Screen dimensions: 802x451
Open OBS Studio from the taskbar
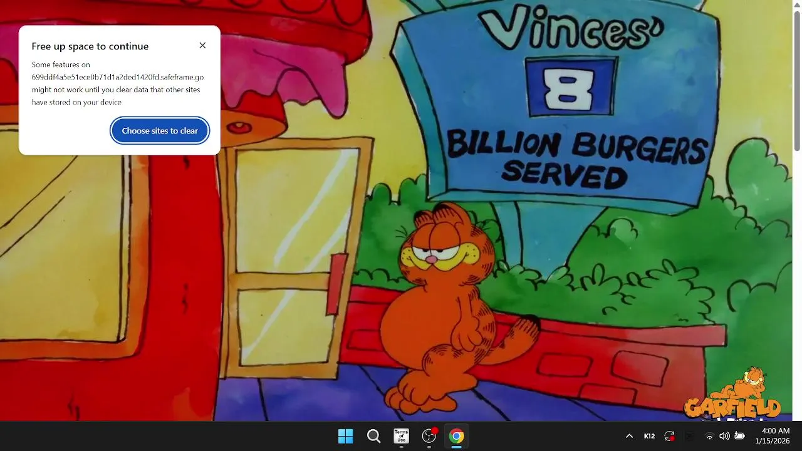click(429, 436)
